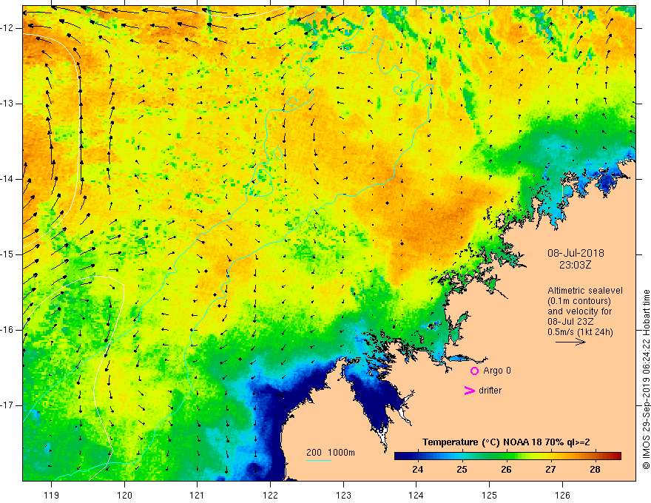Click the temperature color scale bar

click(507, 456)
